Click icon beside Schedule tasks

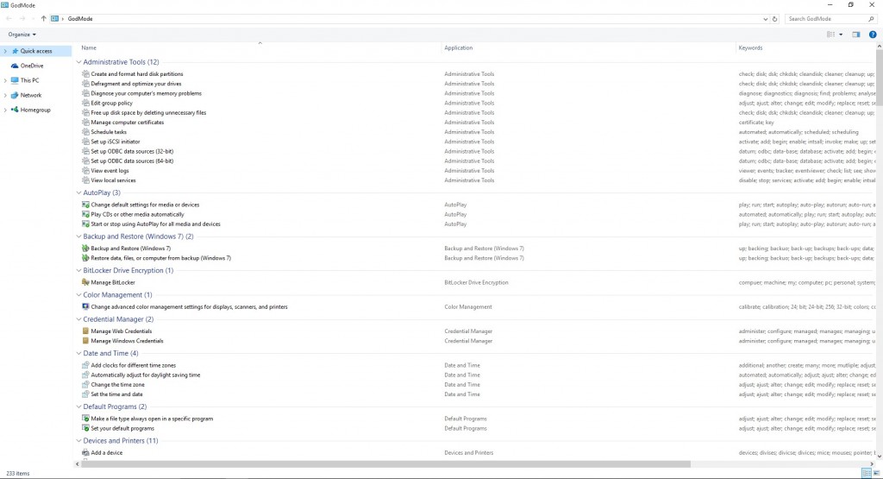point(85,132)
